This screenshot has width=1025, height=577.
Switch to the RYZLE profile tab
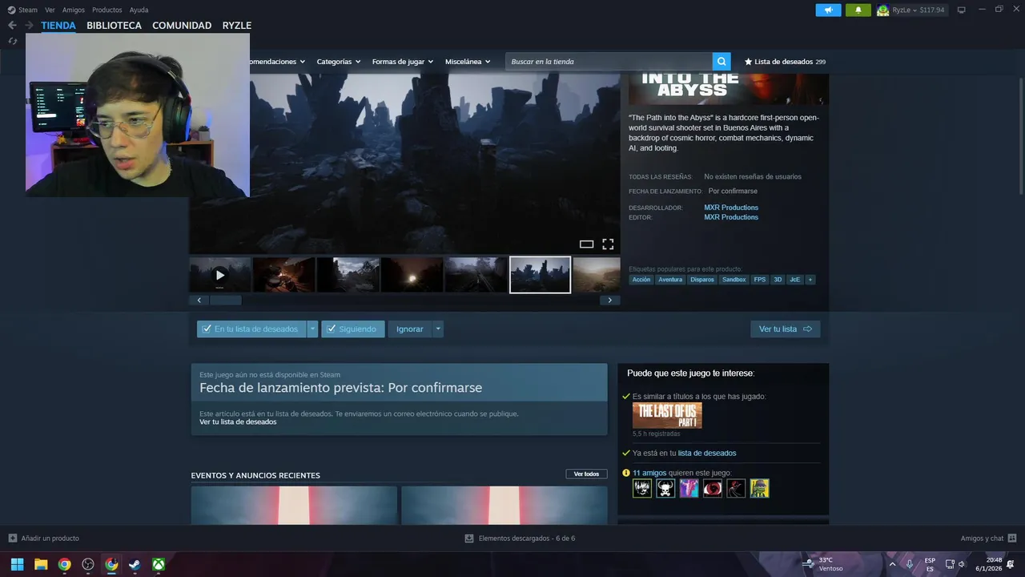pyautogui.click(x=237, y=26)
